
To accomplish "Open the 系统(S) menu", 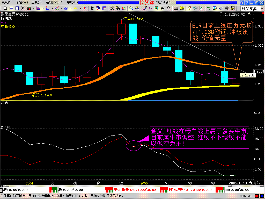I will 7,2.
